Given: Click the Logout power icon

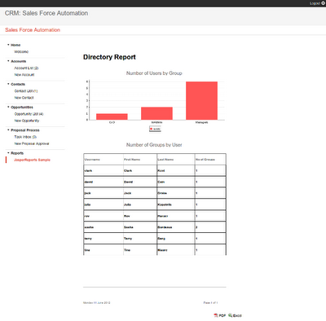Looking at the screenshot, I should (x=323, y=3).
